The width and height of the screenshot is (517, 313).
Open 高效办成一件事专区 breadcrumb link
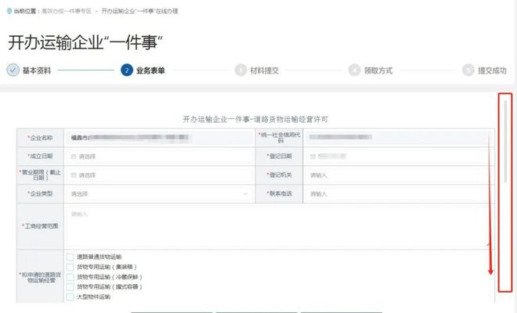(67, 11)
